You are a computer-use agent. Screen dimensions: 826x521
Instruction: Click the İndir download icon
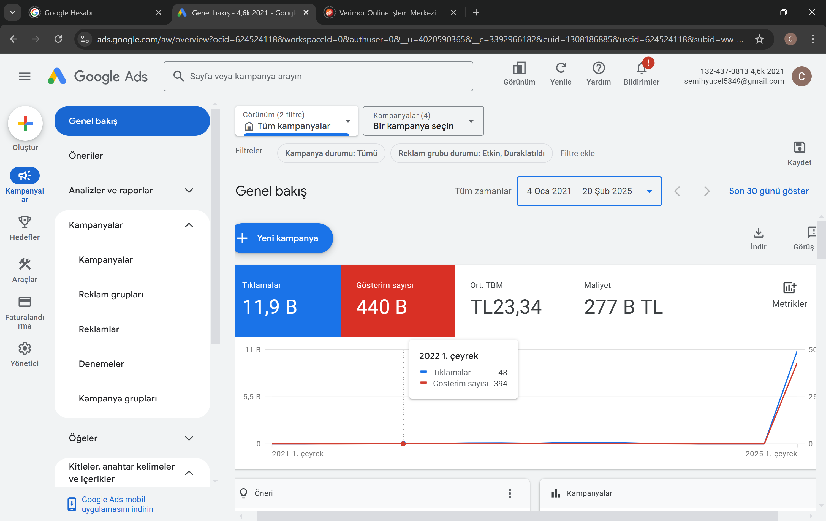tap(758, 232)
